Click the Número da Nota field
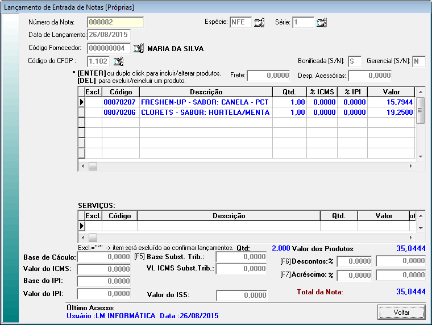This screenshot has height=325, width=432. pos(115,23)
